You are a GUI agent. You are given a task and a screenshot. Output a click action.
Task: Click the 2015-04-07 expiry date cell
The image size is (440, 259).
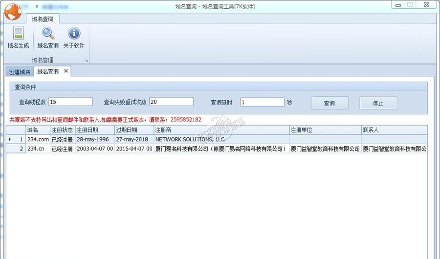coord(134,149)
